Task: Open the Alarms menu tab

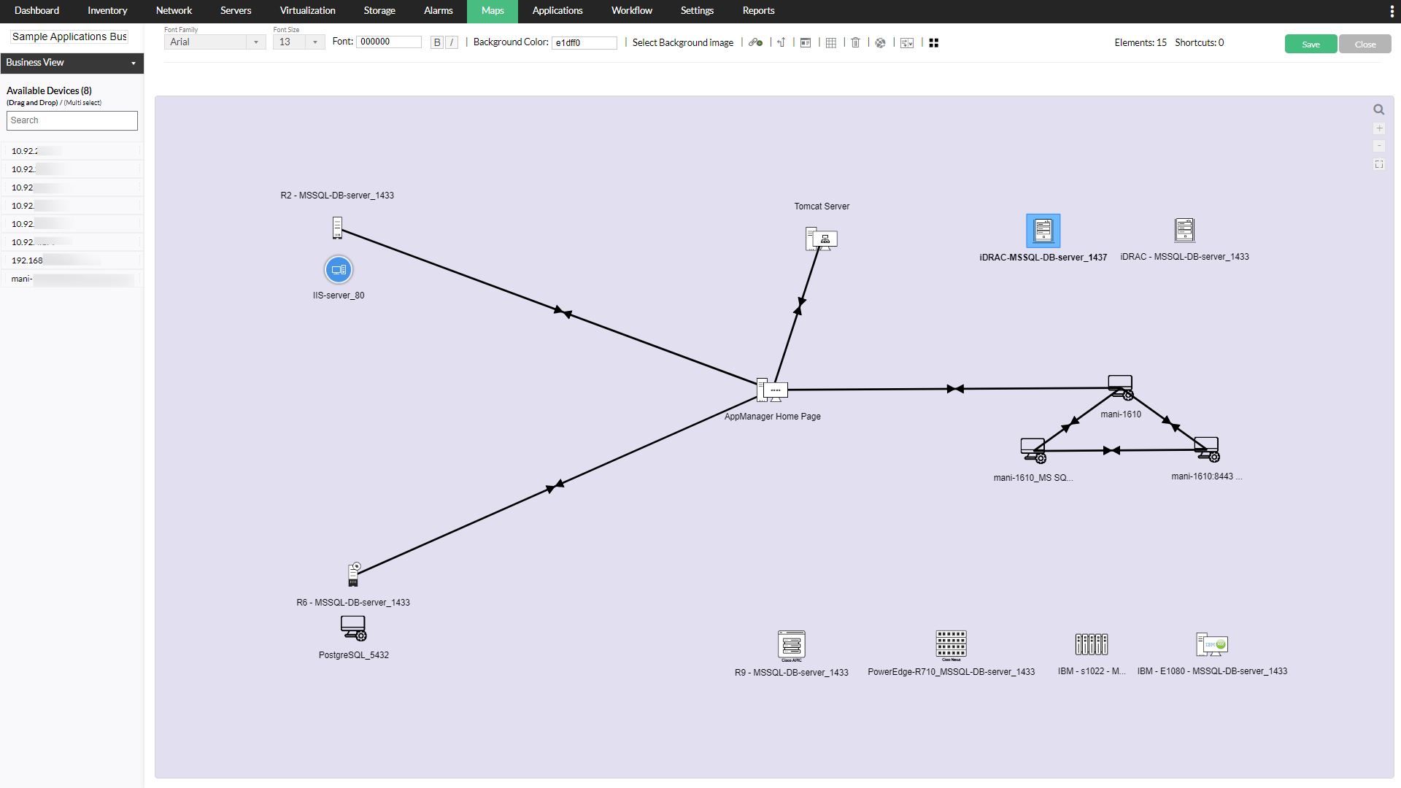Action: coord(438,10)
